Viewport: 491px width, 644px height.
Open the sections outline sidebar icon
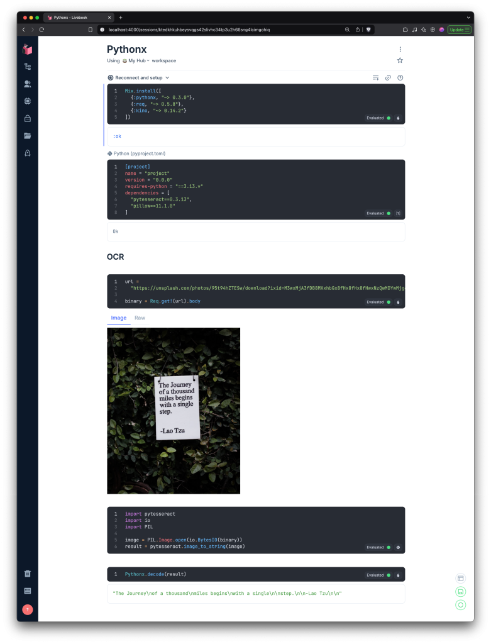point(28,66)
